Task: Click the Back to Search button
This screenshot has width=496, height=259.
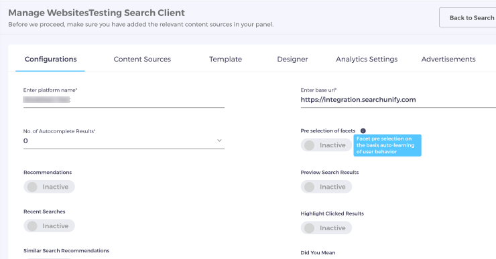Action: (468, 17)
